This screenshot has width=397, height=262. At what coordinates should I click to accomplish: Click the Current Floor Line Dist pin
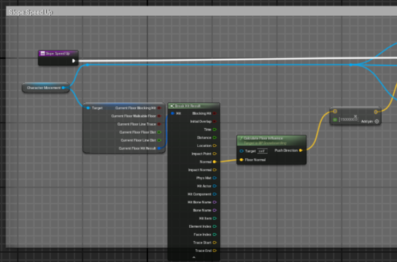click(159, 140)
